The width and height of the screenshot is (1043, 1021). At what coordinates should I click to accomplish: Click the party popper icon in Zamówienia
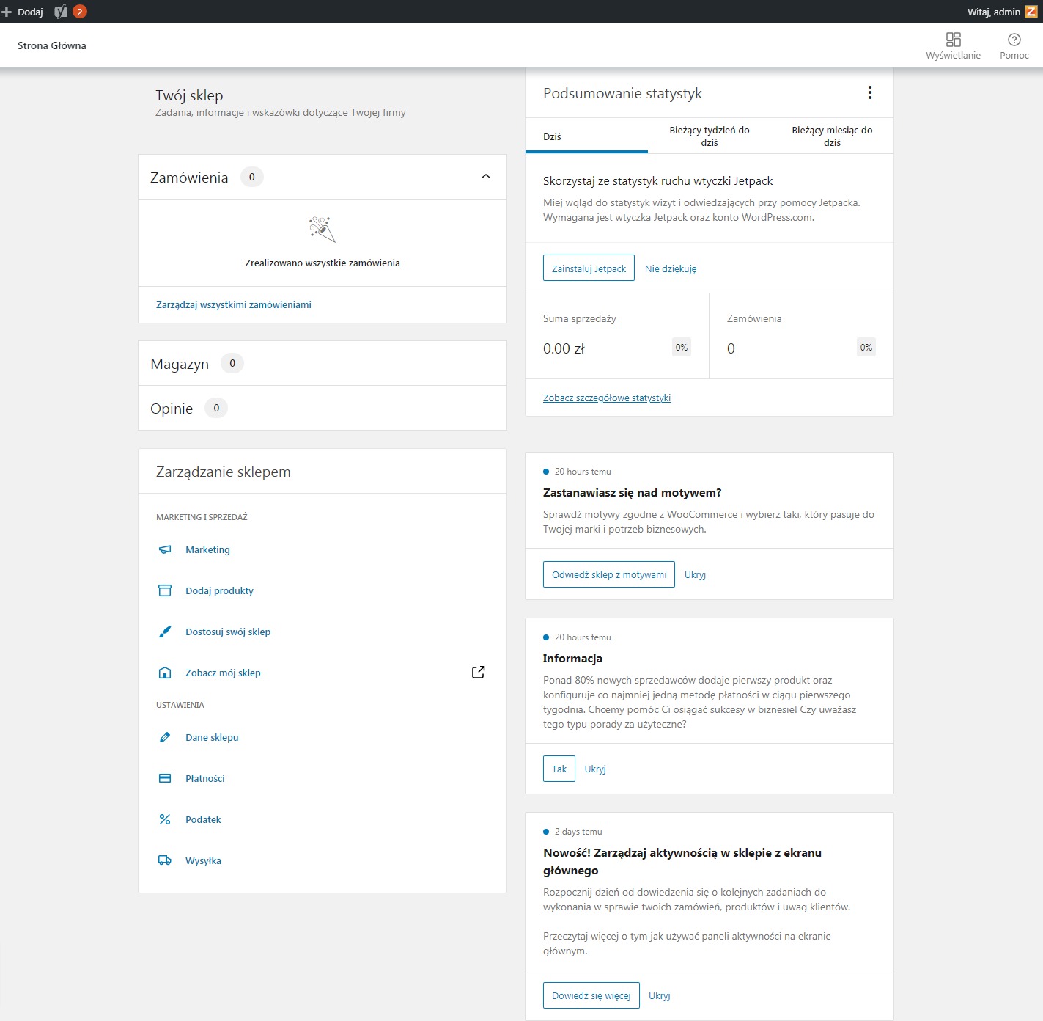click(x=323, y=230)
